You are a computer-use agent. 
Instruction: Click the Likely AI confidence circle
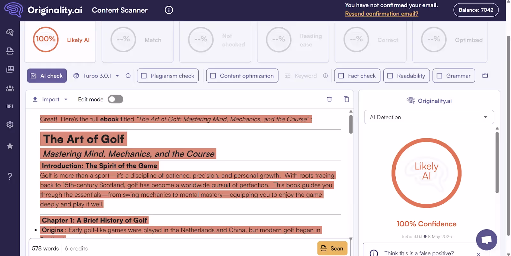426,173
